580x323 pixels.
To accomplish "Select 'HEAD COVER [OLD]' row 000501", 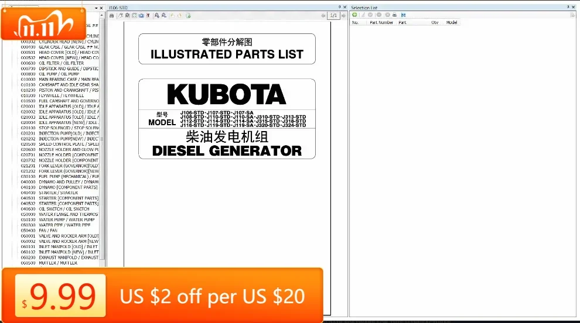I will click(x=60, y=53).
